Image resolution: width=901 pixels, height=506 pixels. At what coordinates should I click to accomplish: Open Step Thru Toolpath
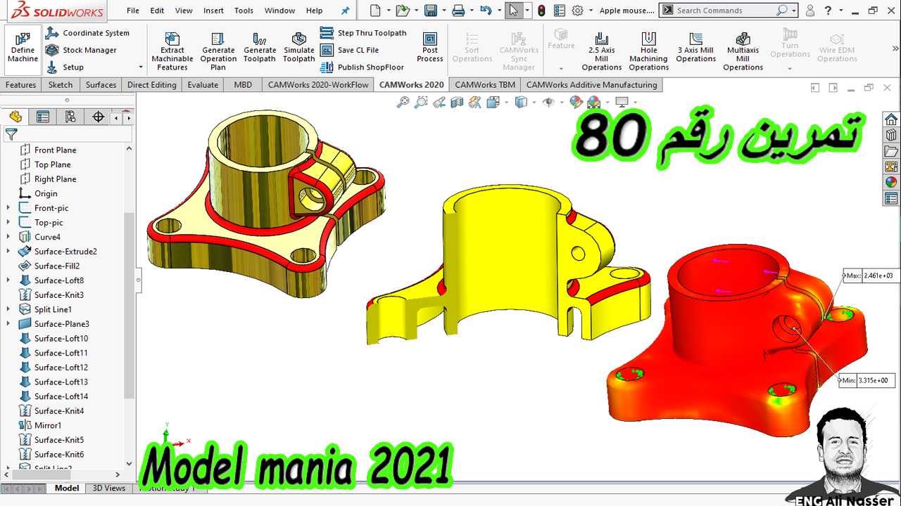(x=363, y=33)
